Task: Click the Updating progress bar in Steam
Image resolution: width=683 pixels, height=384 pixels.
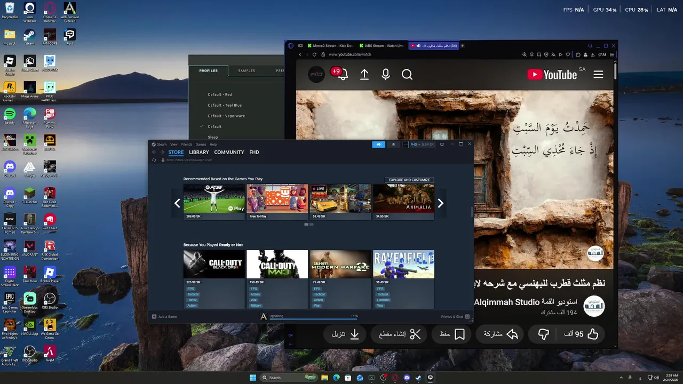Action: pos(314,318)
